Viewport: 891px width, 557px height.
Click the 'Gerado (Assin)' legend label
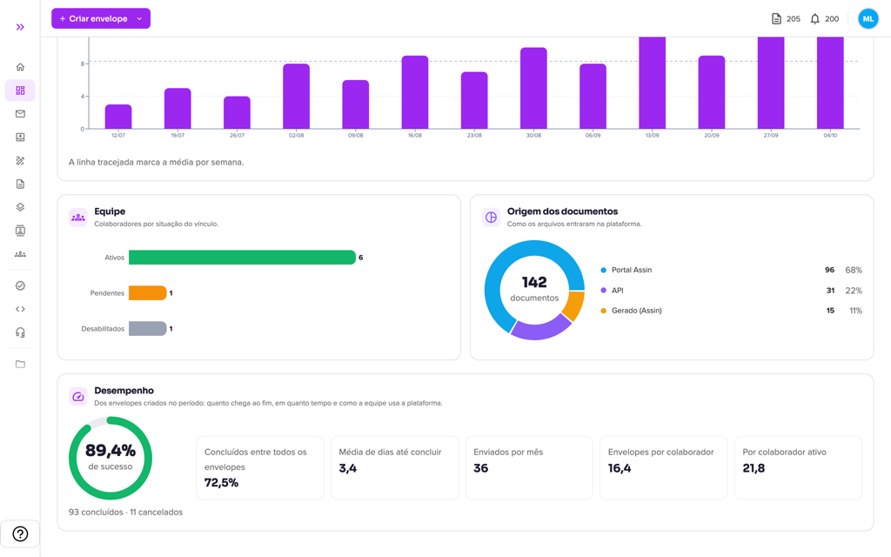(x=636, y=311)
